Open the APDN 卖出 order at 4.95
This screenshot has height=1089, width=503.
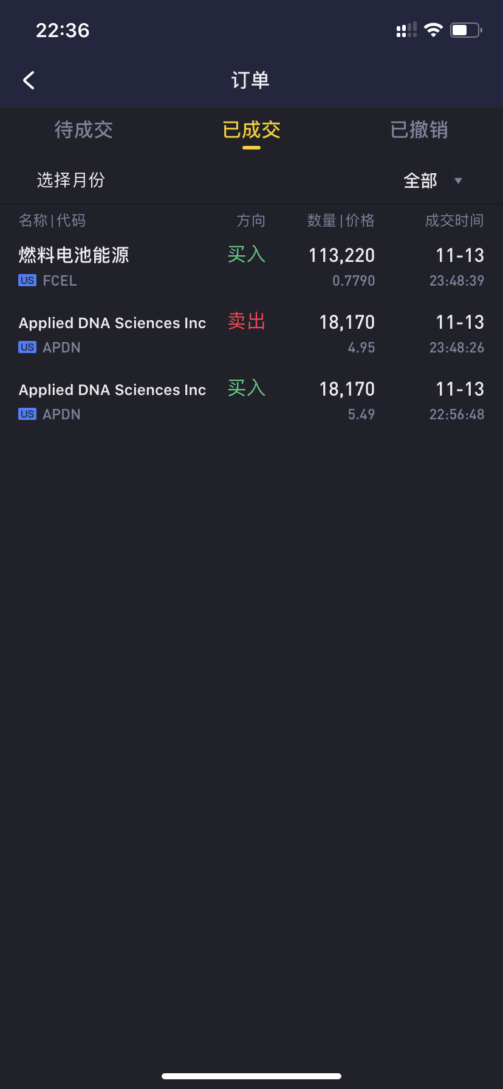click(x=251, y=334)
